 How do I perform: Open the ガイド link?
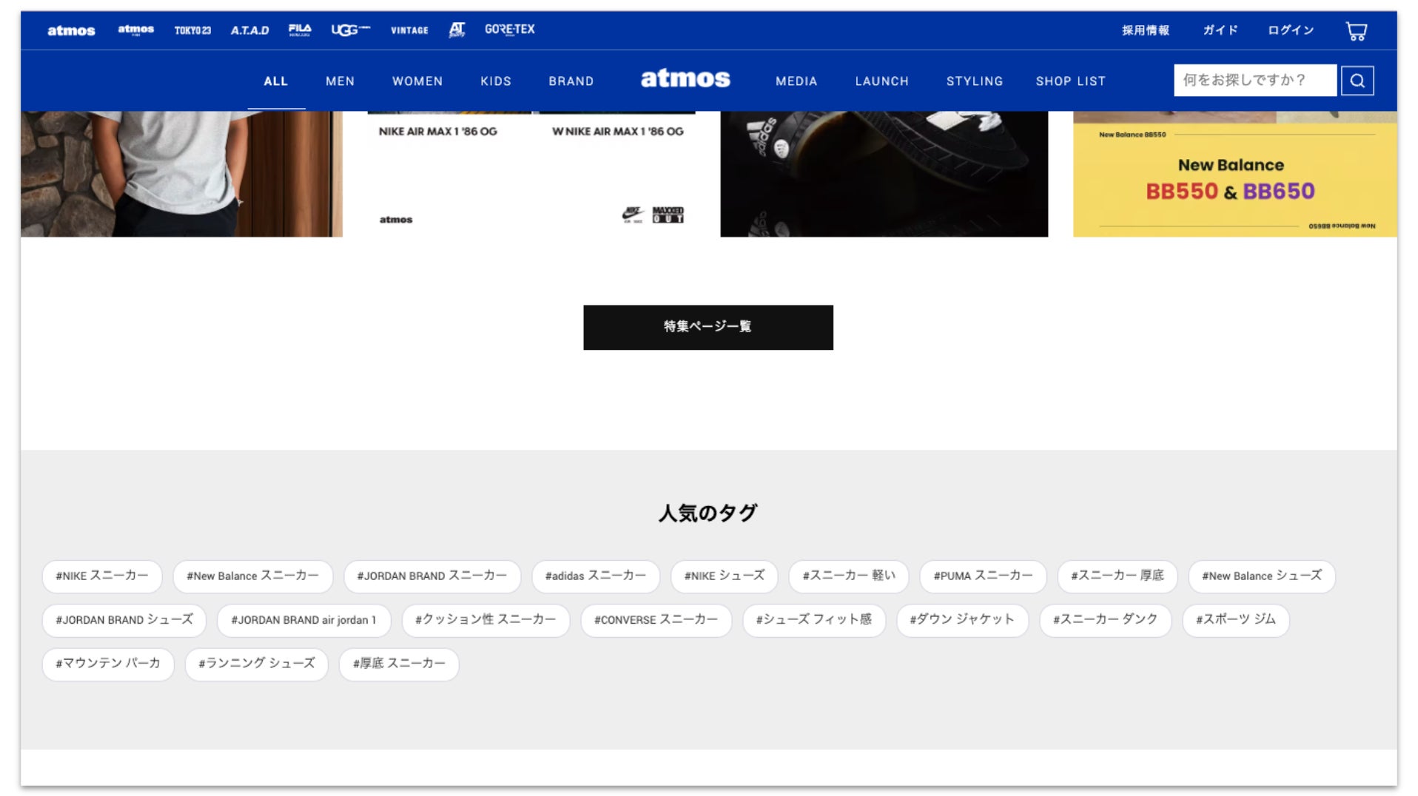(x=1220, y=30)
